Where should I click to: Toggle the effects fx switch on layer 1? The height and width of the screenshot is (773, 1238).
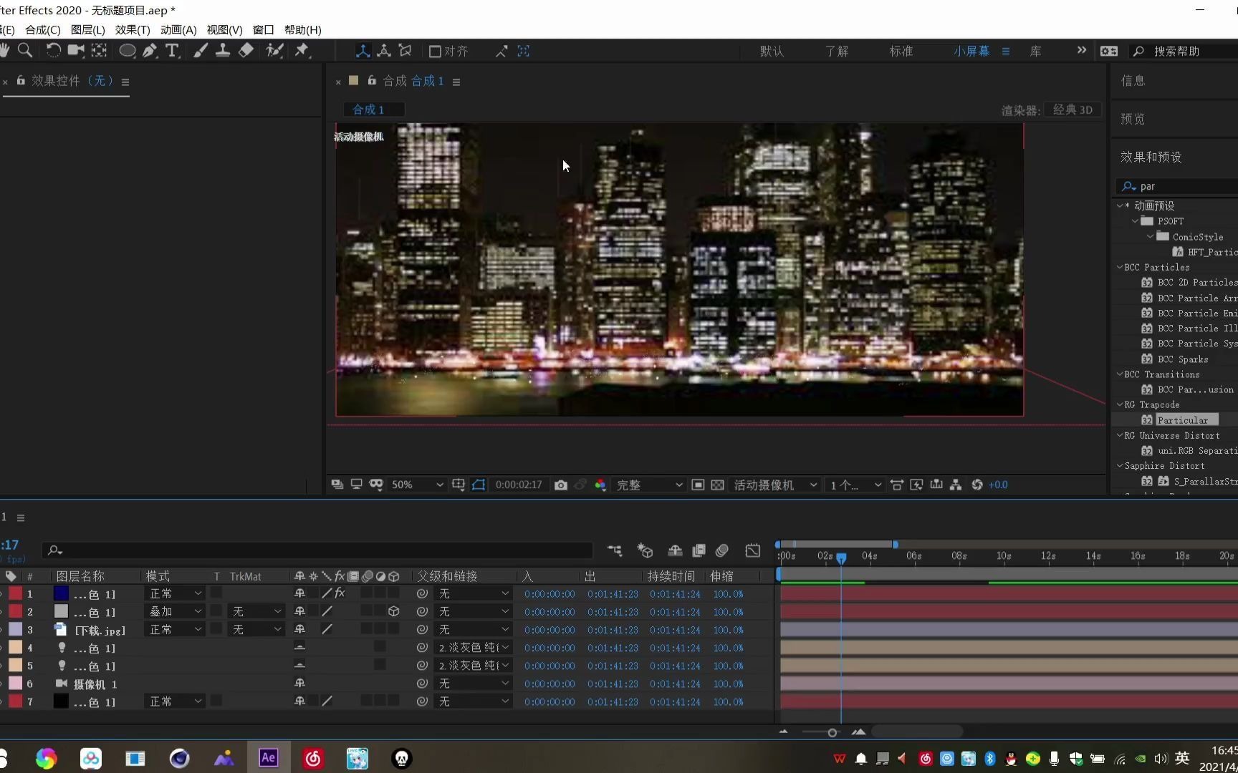(x=340, y=593)
